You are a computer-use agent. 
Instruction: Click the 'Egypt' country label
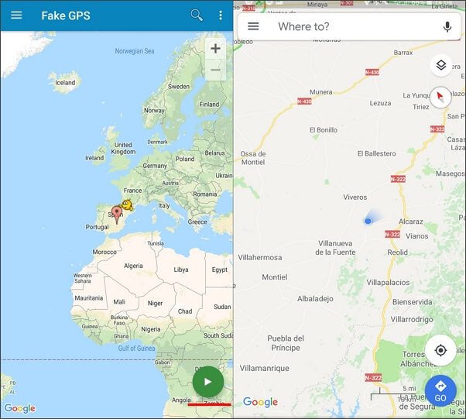coord(220,270)
